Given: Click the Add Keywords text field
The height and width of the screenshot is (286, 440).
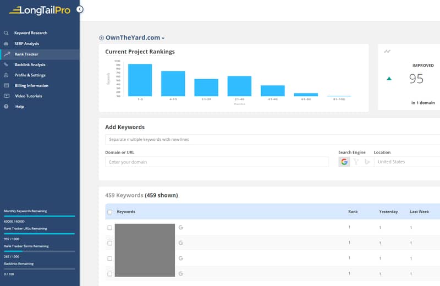Looking at the screenshot, I should pos(272,140).
